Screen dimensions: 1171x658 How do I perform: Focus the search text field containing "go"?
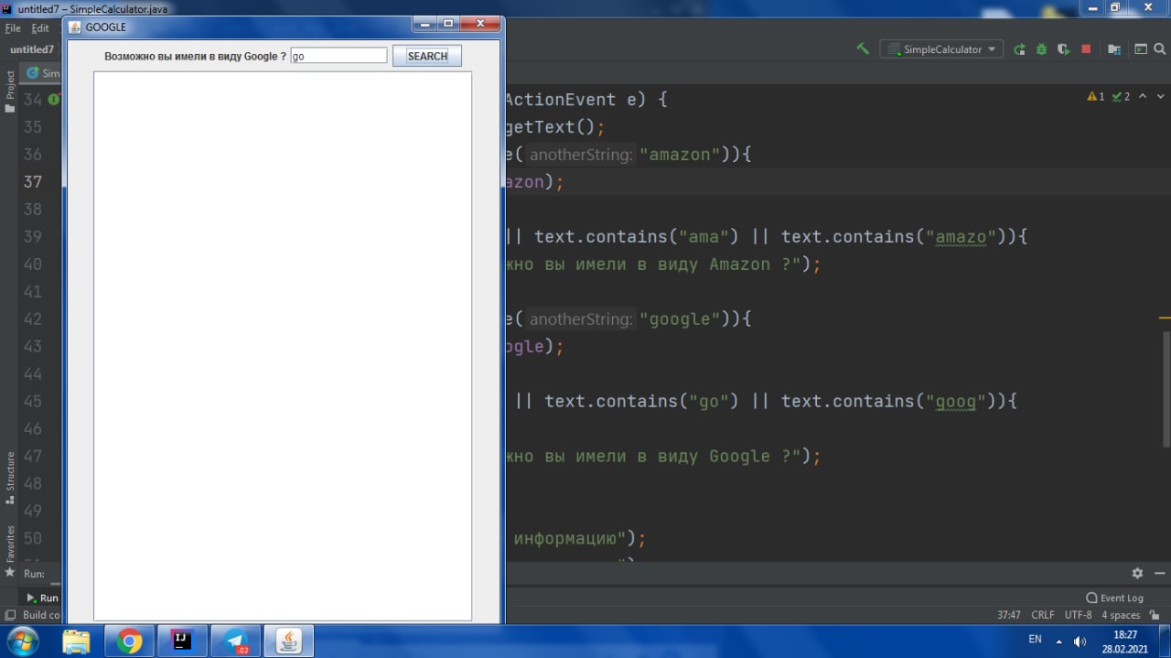pyautogui.click(x=338, y=56)
